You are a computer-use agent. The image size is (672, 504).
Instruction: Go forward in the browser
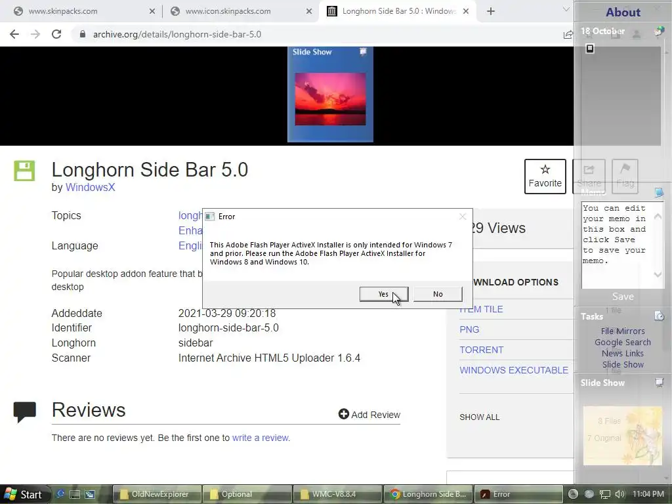pyautogui.click(x=35, y=34)
